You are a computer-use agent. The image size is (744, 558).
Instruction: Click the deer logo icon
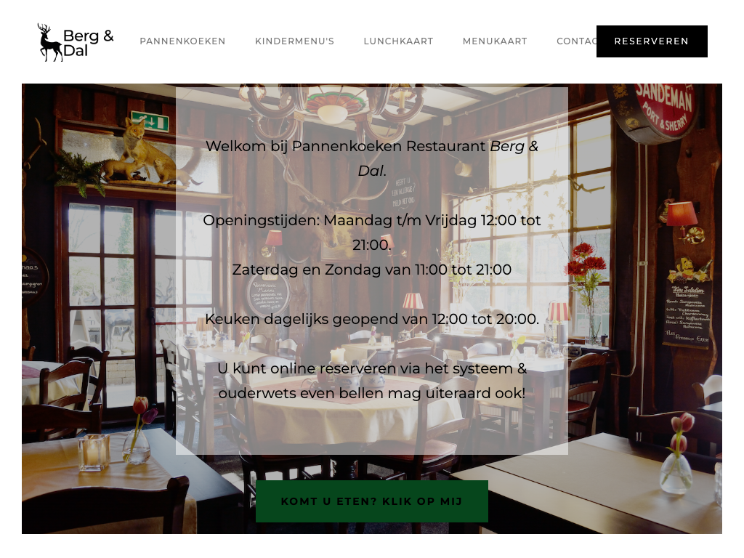coord(50,43)
